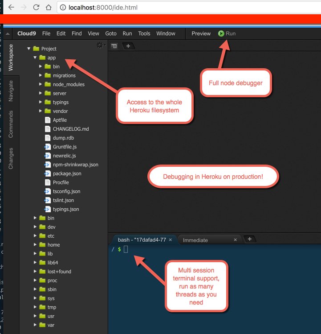Expand the var folder

(35, 325)
